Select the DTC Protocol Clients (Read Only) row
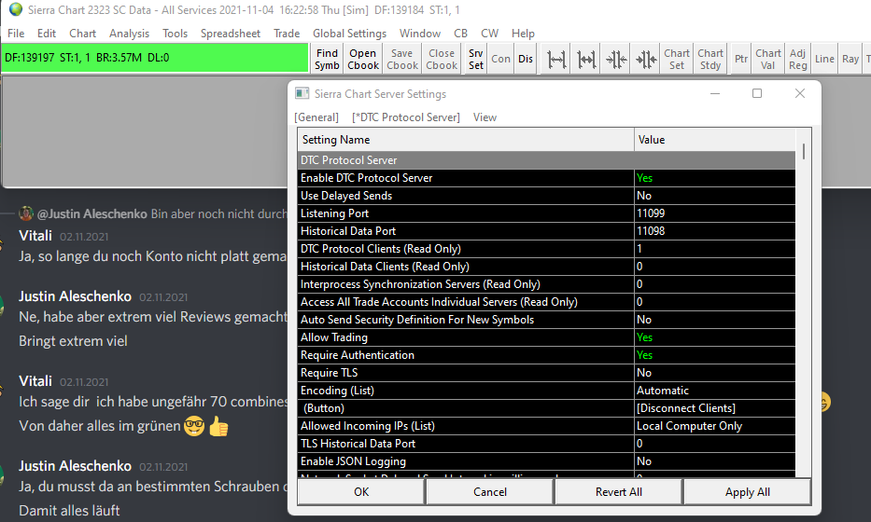This screenshot has height=522, width=871. click(x=547, y=249)
